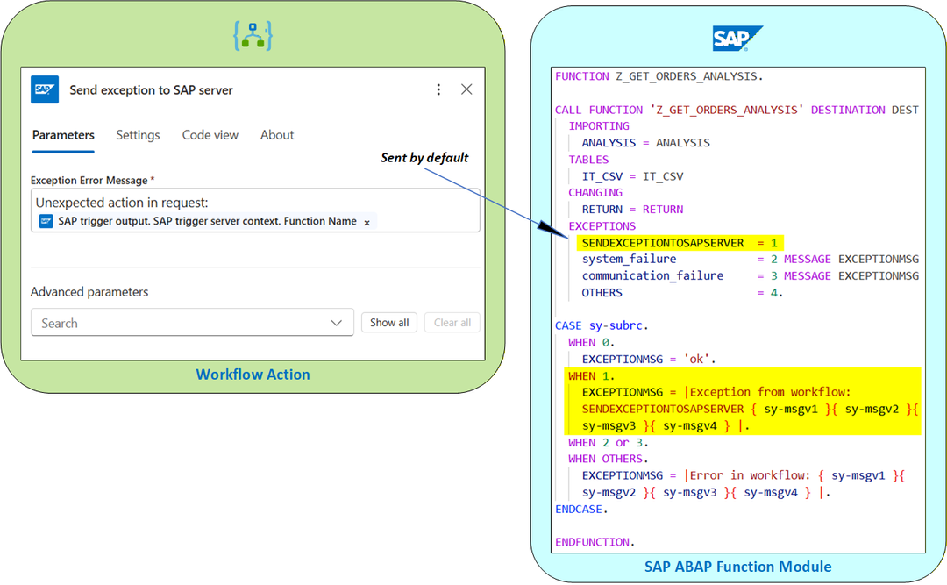Remove the Function Name token with x

click(x=367, y=223)
